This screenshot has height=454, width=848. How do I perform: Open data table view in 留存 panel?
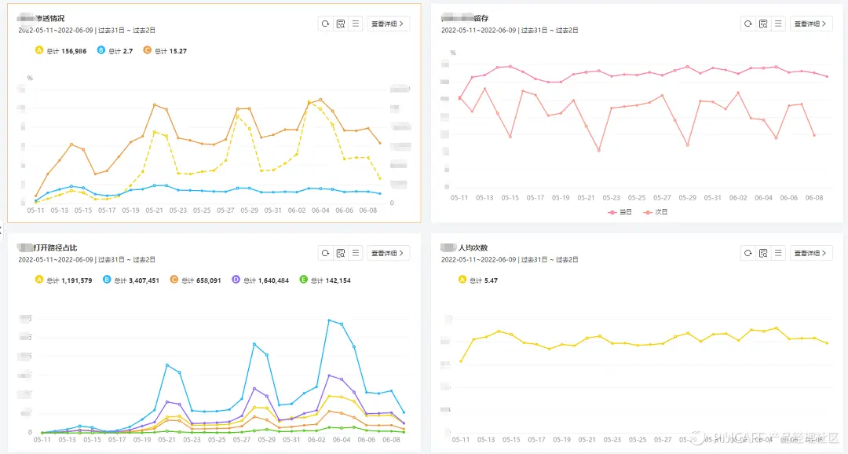763,24
